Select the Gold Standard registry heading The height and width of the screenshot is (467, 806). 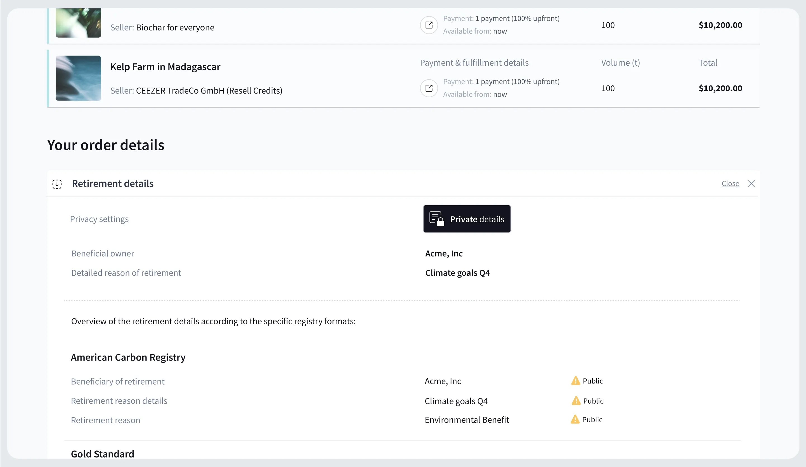pos(102,454)
